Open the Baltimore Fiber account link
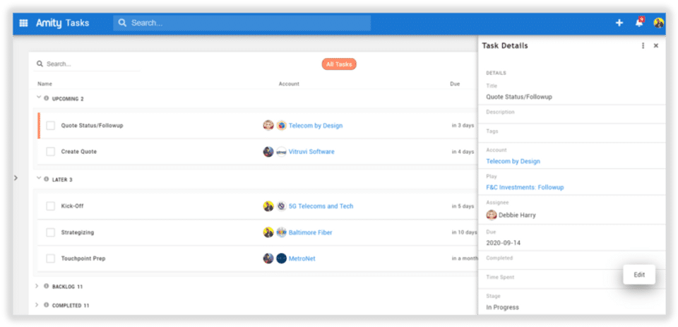 311,232
